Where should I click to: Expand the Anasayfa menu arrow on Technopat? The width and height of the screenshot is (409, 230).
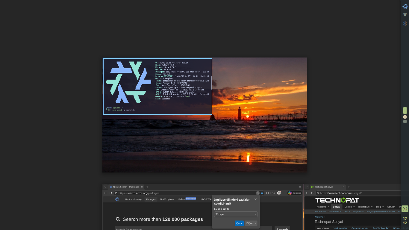click(x=328, y=207)
